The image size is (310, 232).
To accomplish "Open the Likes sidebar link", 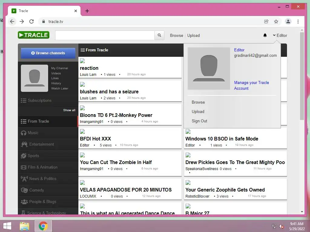I will pos(55,78).
